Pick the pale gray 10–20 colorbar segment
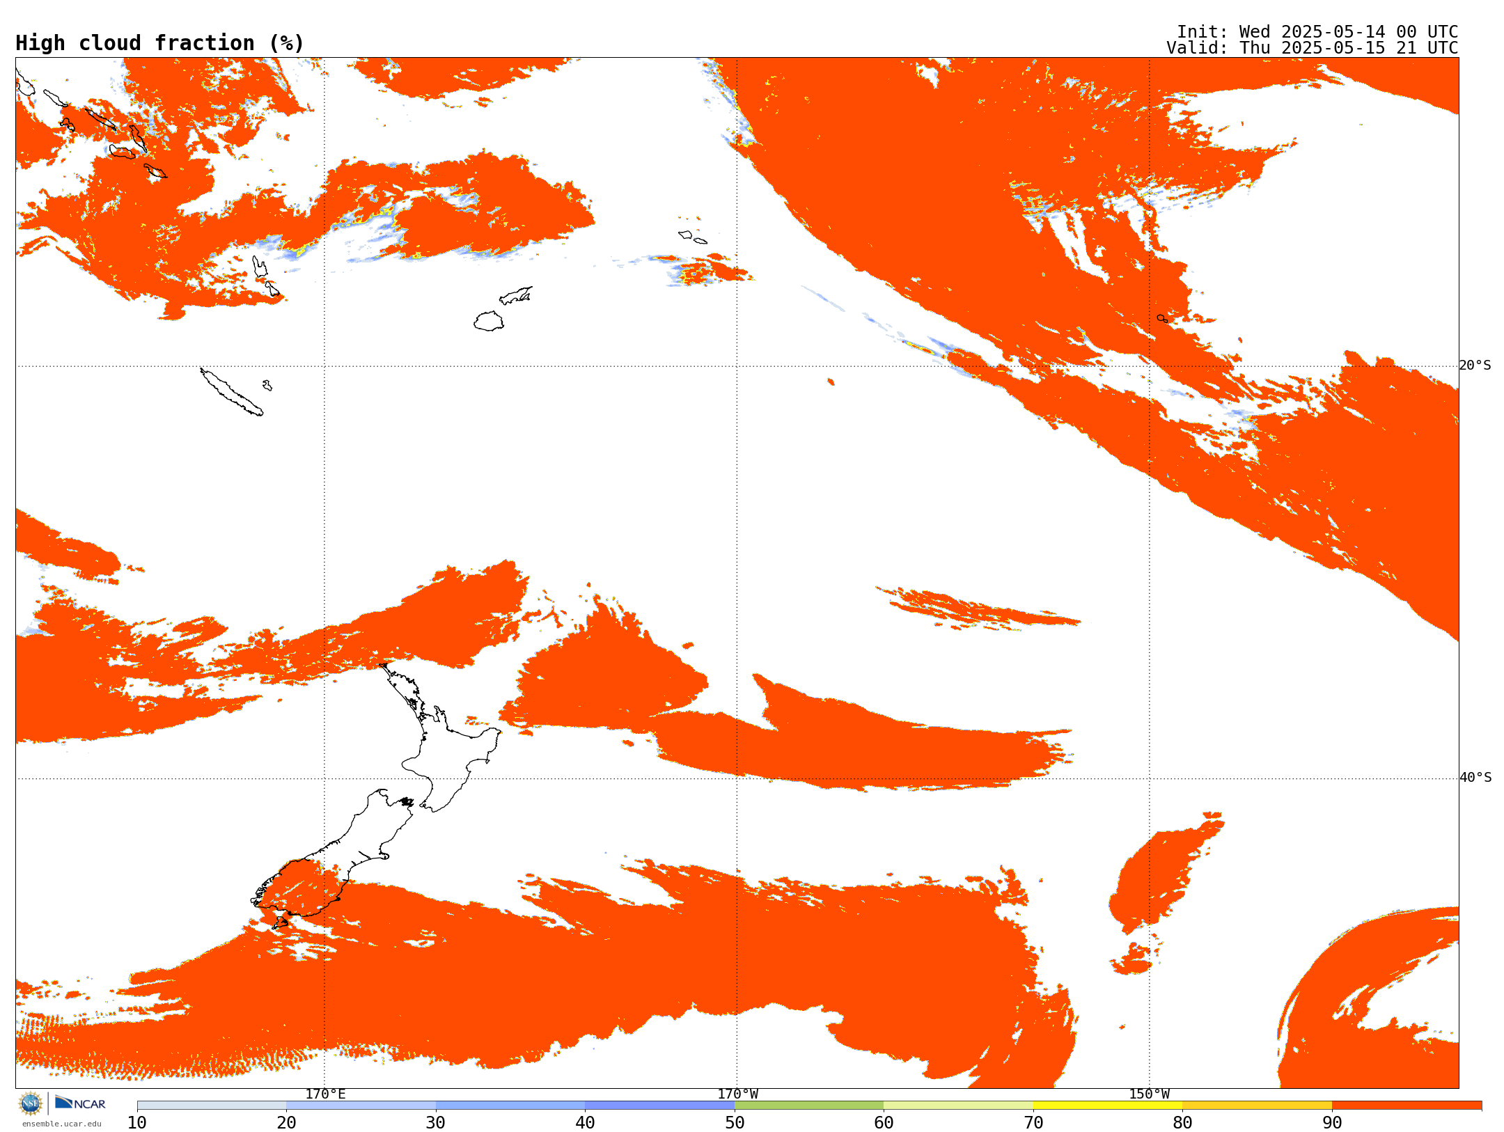The height and width of the screenshot is (1132, 1504). click(212, 1106)
